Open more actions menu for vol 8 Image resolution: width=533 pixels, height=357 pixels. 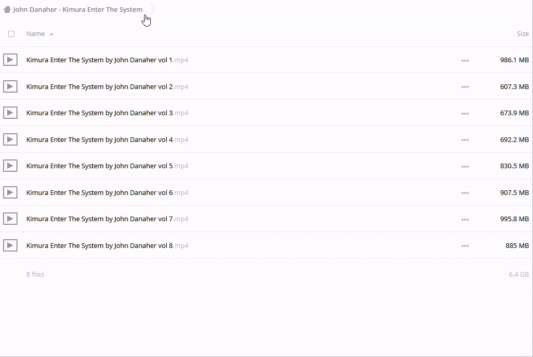(465, 246)
